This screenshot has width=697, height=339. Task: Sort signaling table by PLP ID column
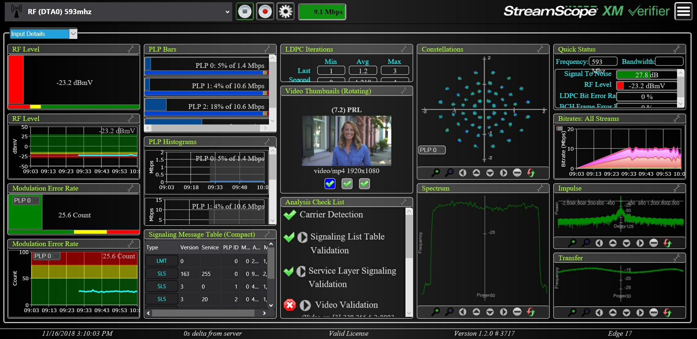point(231,247)
